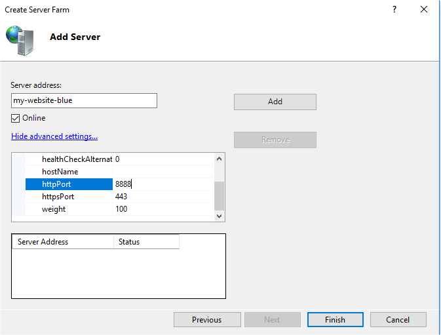The height and width of the screenshot is (335, 441).
Task: Click the Add button
Action: (275, 102)
